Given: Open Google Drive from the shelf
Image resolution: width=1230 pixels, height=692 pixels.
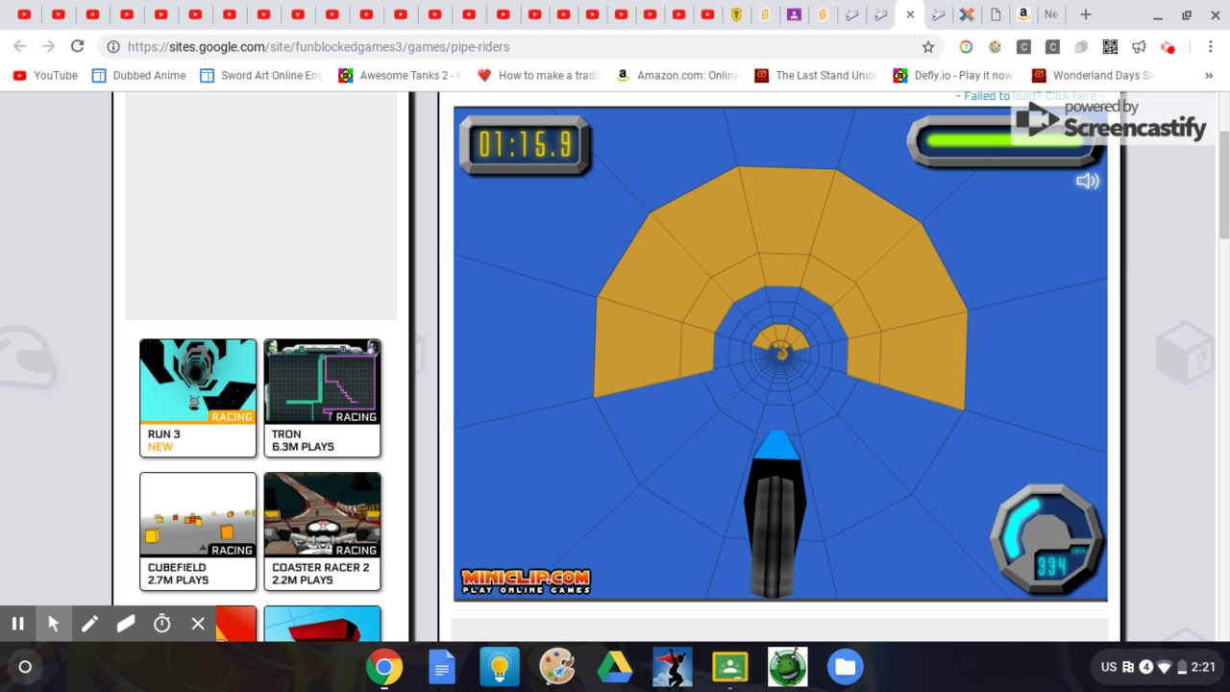Looking at the screenshot, I should point(614,666).
